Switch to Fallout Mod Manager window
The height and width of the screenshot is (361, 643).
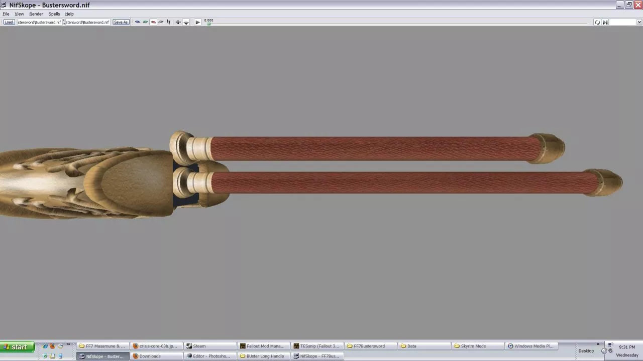pos(263,346)
